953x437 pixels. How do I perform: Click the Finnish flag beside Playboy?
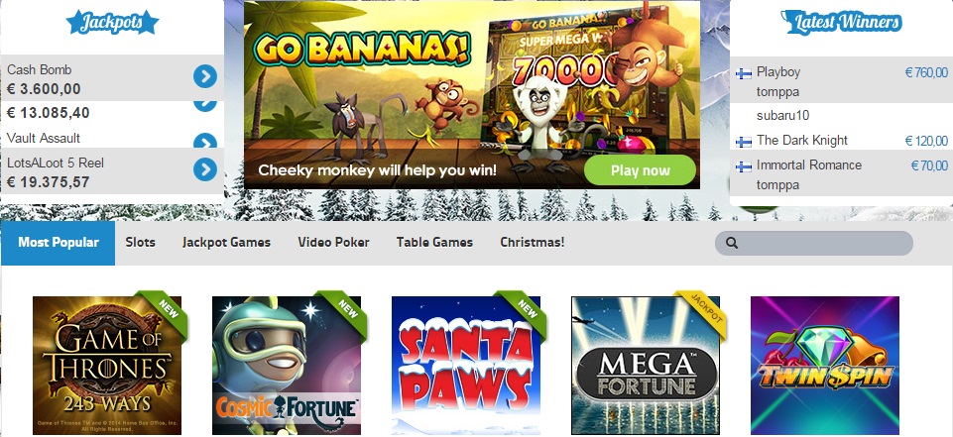coord(744,73)
